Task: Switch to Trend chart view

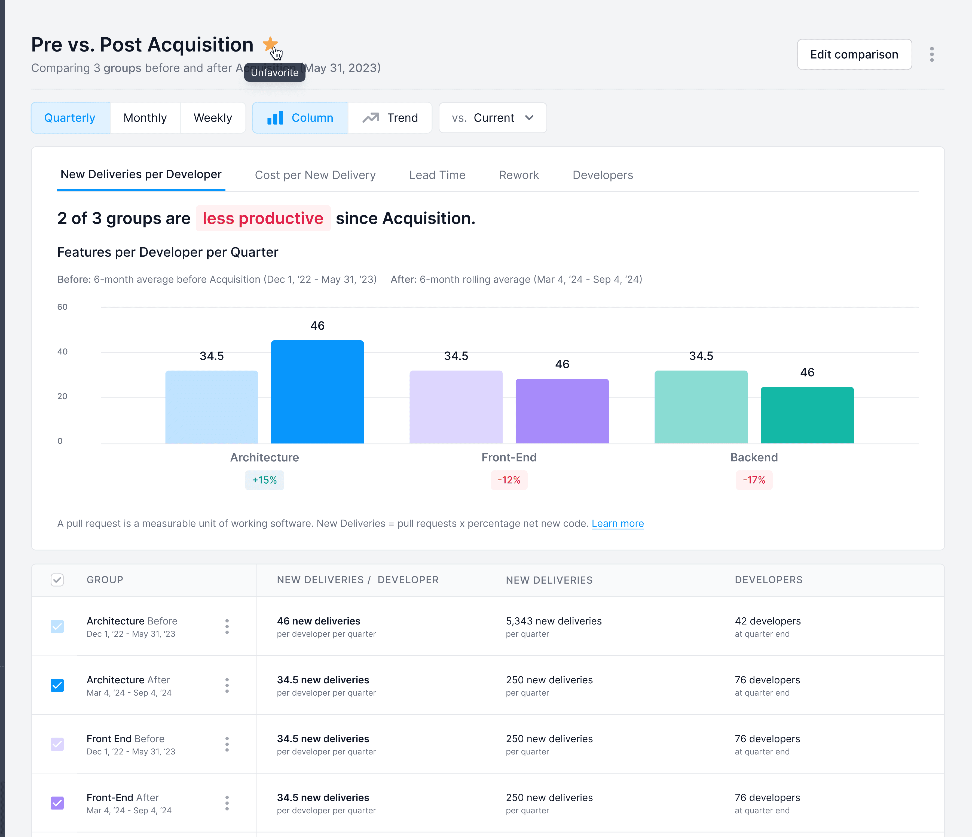Action: tap(390, 118)
